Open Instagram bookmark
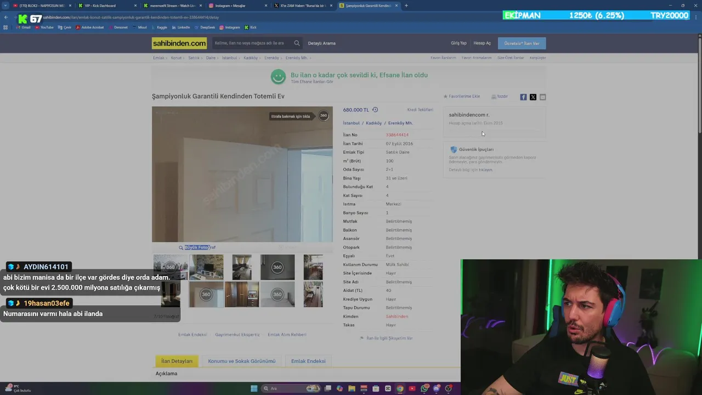702x395 pixels. (x=230, y=27)
